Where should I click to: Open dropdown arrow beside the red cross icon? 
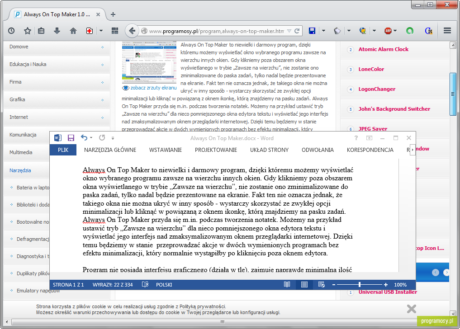(101, 30)
